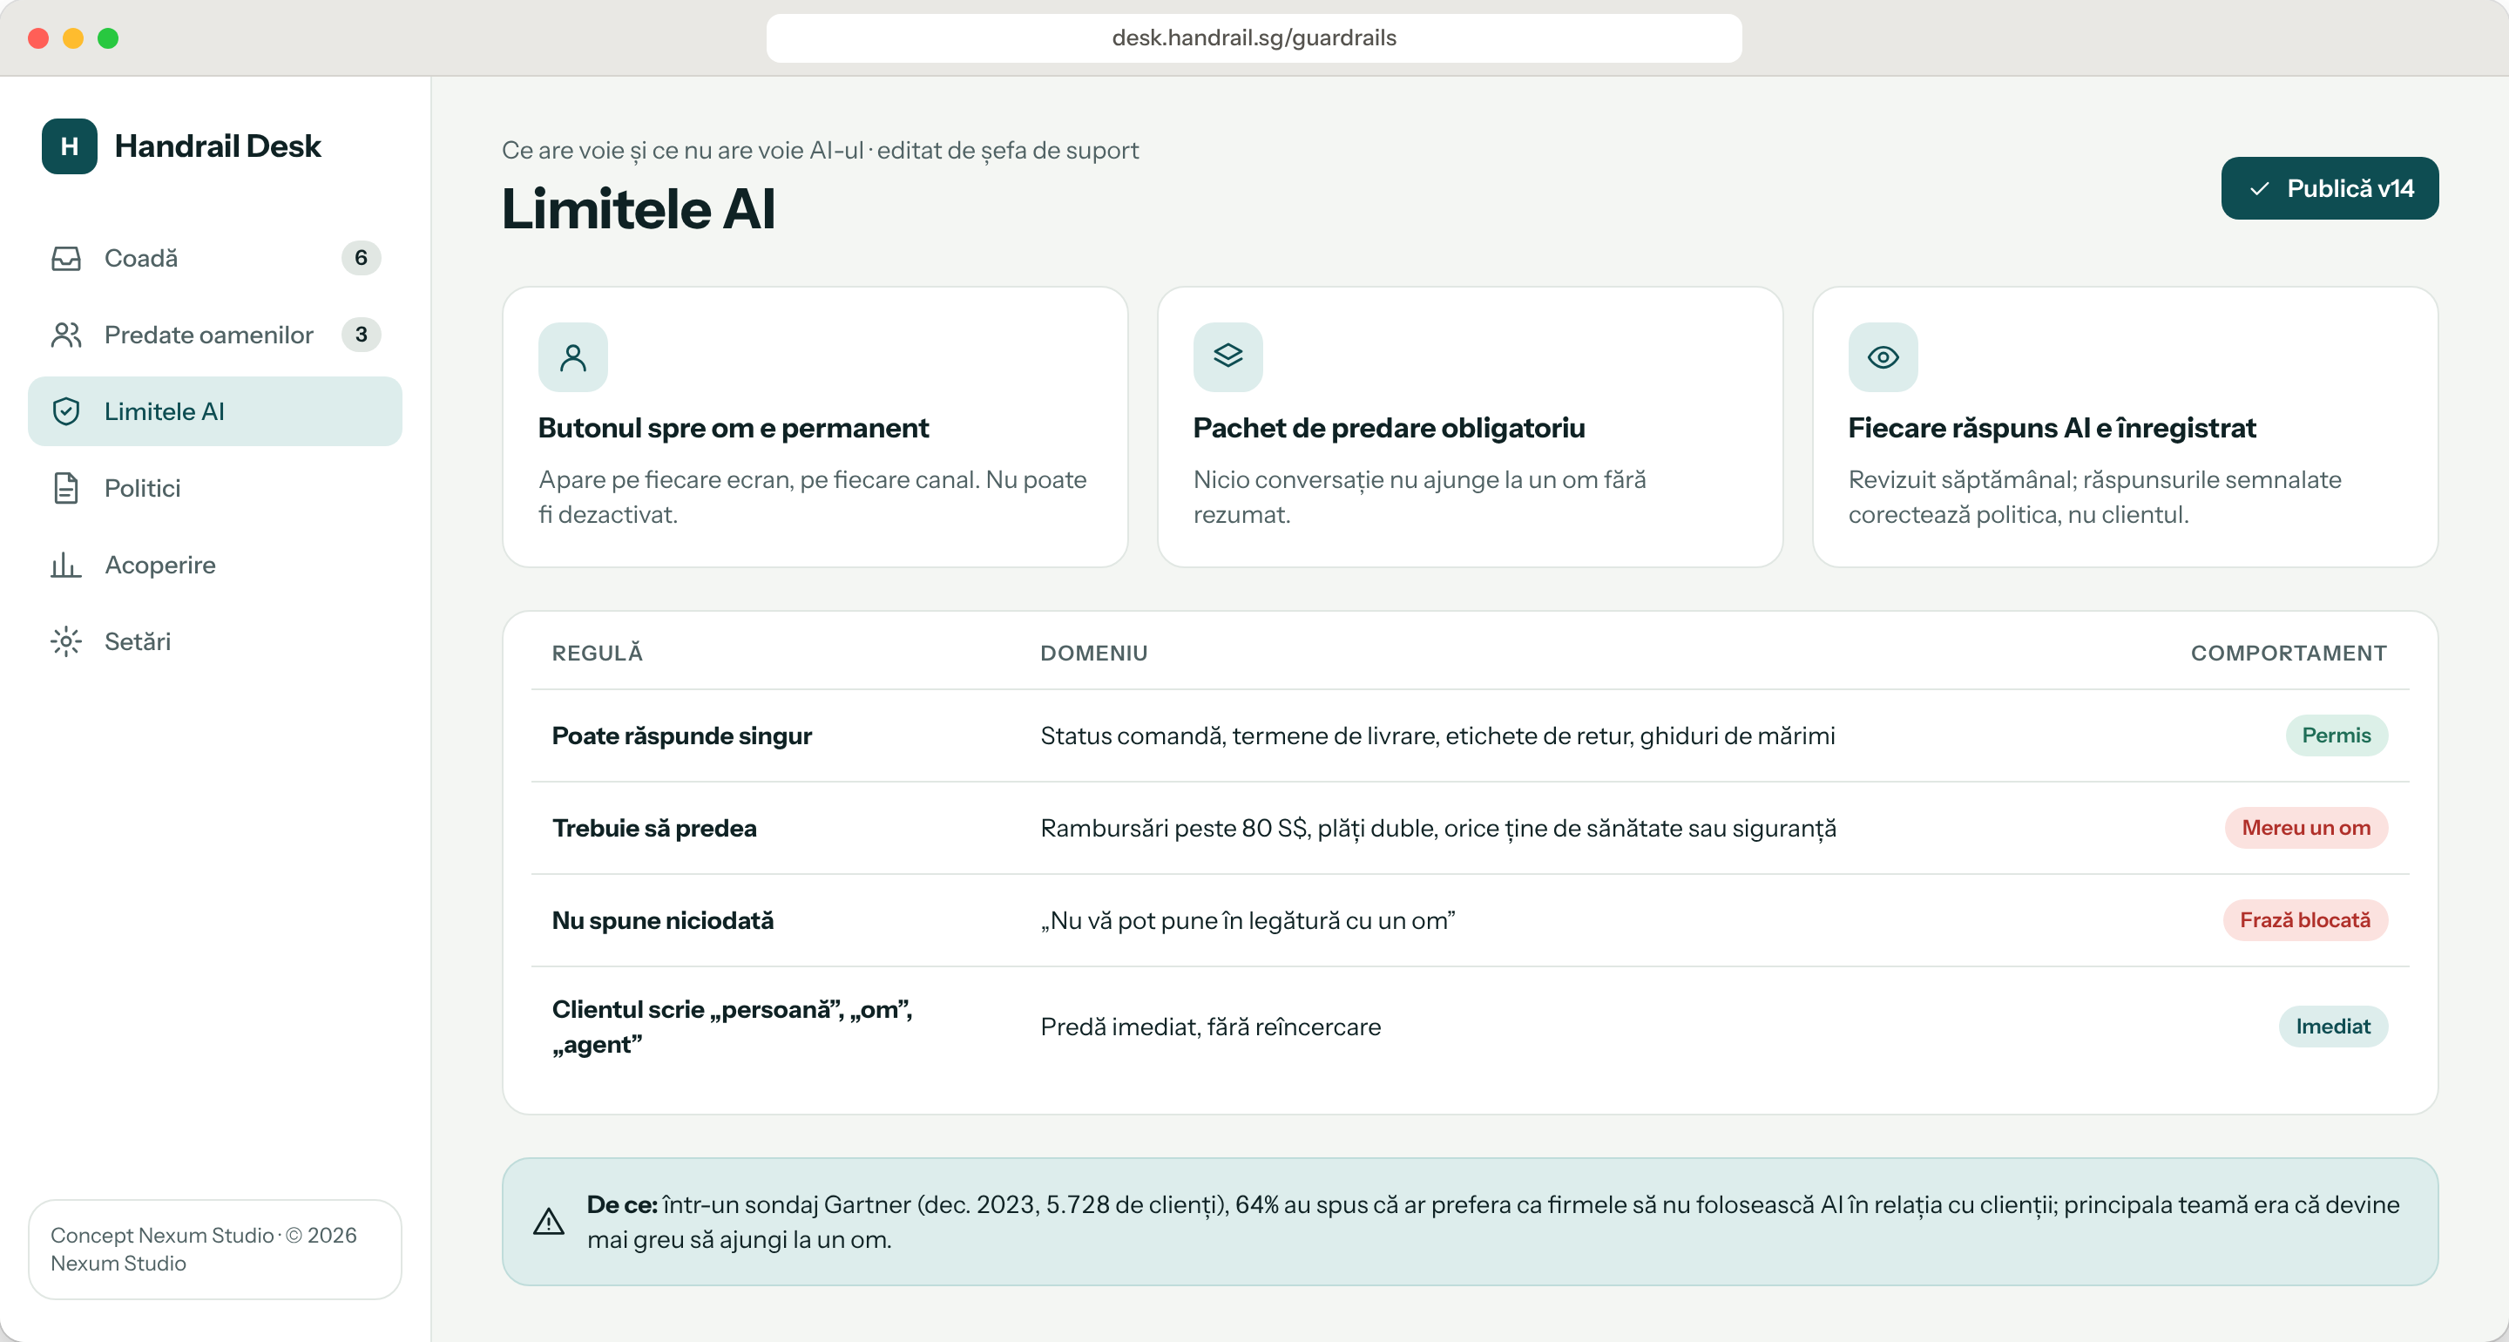Click the Clientul scrie „persoană” rule
Screen dimensions: 2509x1342
tap(733, 1027)
